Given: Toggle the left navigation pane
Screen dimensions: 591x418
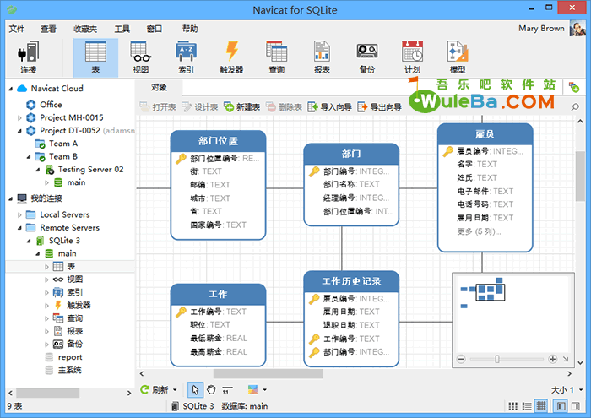Looking at the screenshot, I should tap(561, 406).
